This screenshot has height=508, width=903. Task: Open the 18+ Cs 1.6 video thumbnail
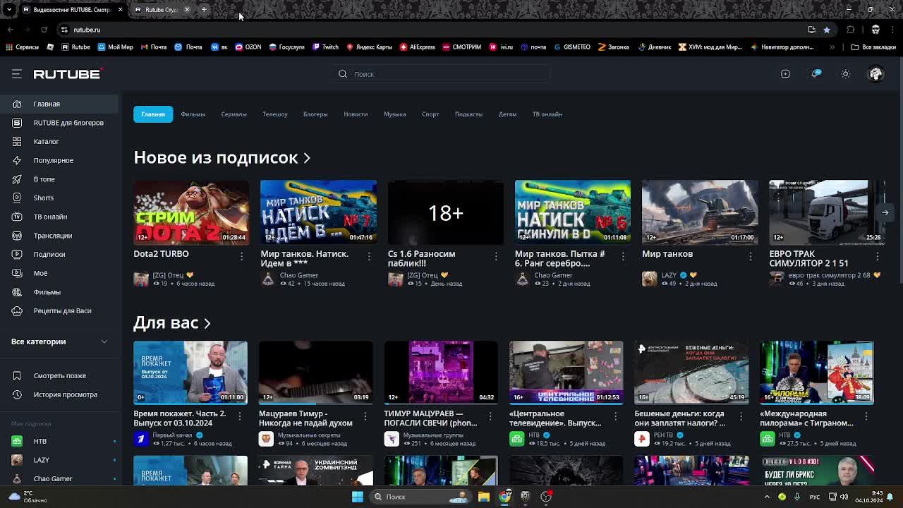446,212
